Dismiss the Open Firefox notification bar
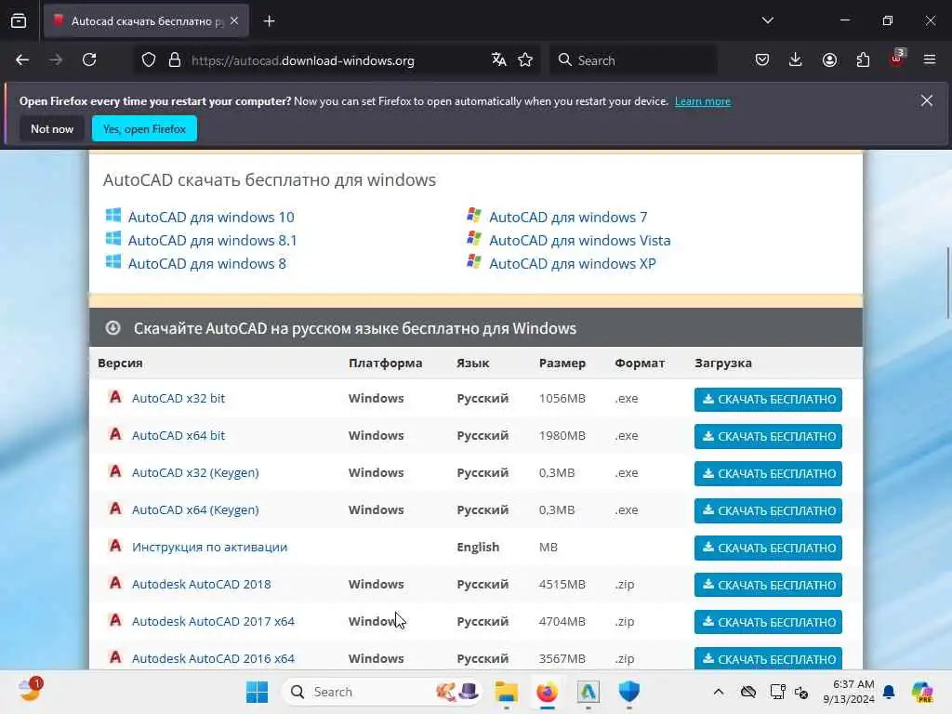 [x=927, y=100]
